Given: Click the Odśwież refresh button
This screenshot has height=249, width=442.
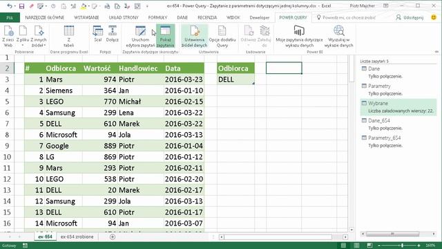Looking at the screenshot, I should [x=248, y=36].
